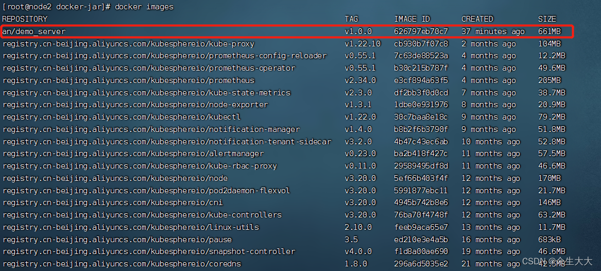Select image ID 626797eb70c7

421,31
